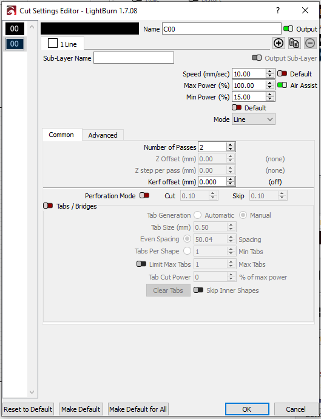This screenshot has height=419, width=321.
Task: Click the Cancel button
Action: (296, 409)
